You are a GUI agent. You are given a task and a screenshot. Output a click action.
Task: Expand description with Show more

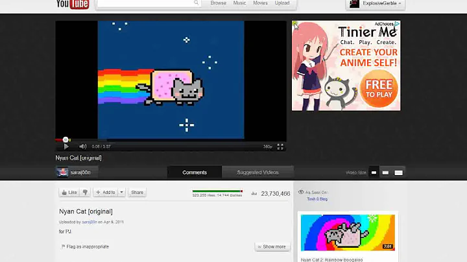click(272, 246)
